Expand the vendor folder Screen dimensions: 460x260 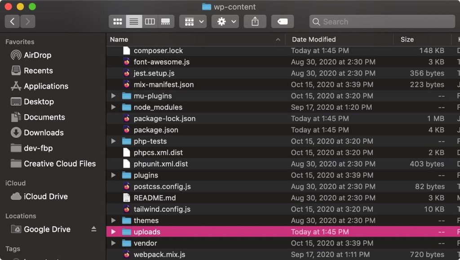(x=113, y=243)
